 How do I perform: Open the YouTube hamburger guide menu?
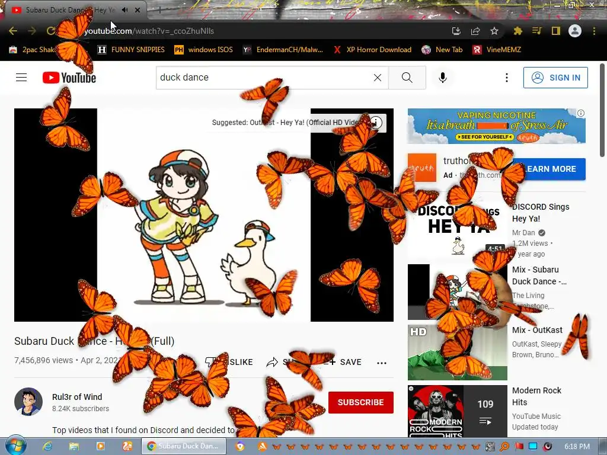[x=21, y=78]
